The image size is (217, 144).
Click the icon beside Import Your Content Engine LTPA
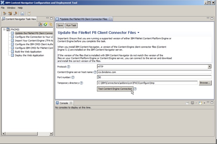13,40
